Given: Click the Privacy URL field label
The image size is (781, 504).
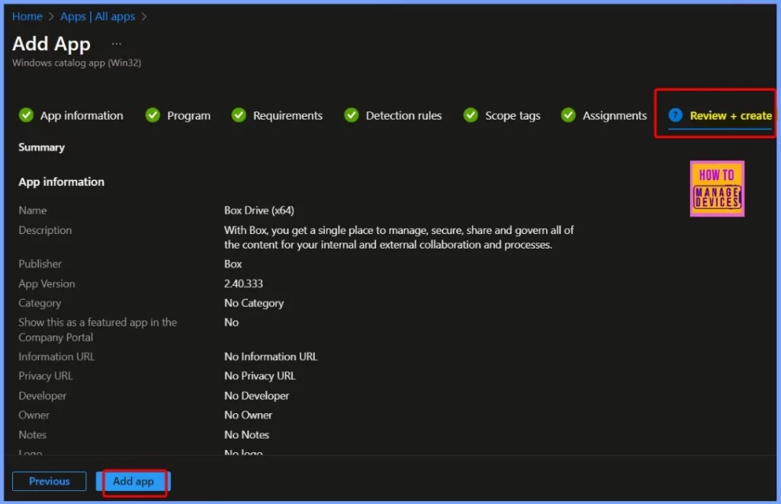Looking at the screenshot, I should (46, 376).
